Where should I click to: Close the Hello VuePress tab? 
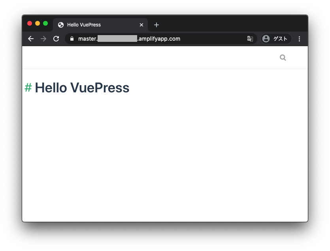(x=141, y=25)
